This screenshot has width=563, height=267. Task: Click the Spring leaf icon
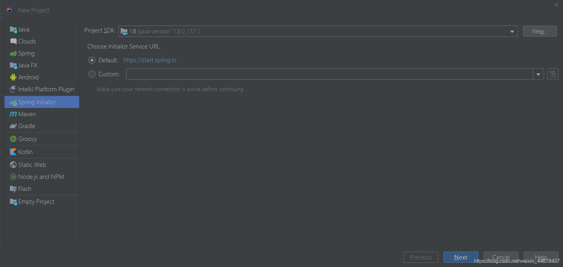click(x=13, y=54)
